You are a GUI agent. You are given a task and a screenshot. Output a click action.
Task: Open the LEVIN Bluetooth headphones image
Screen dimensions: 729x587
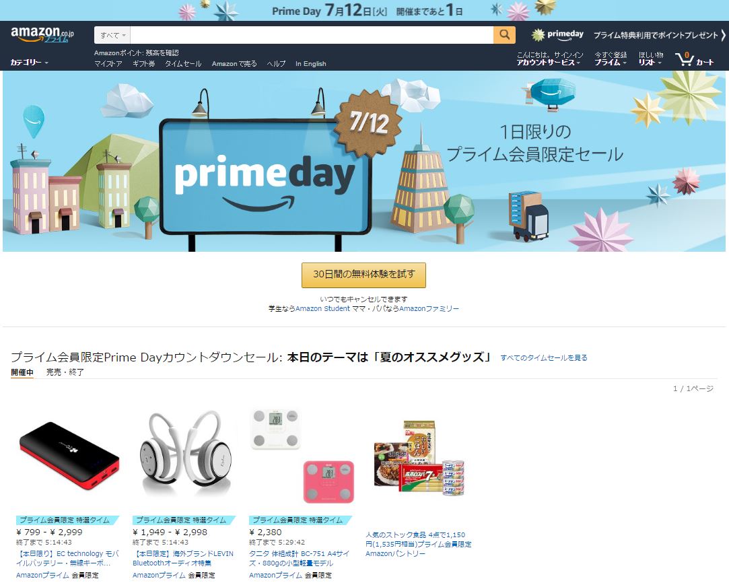tap(186, 453)
